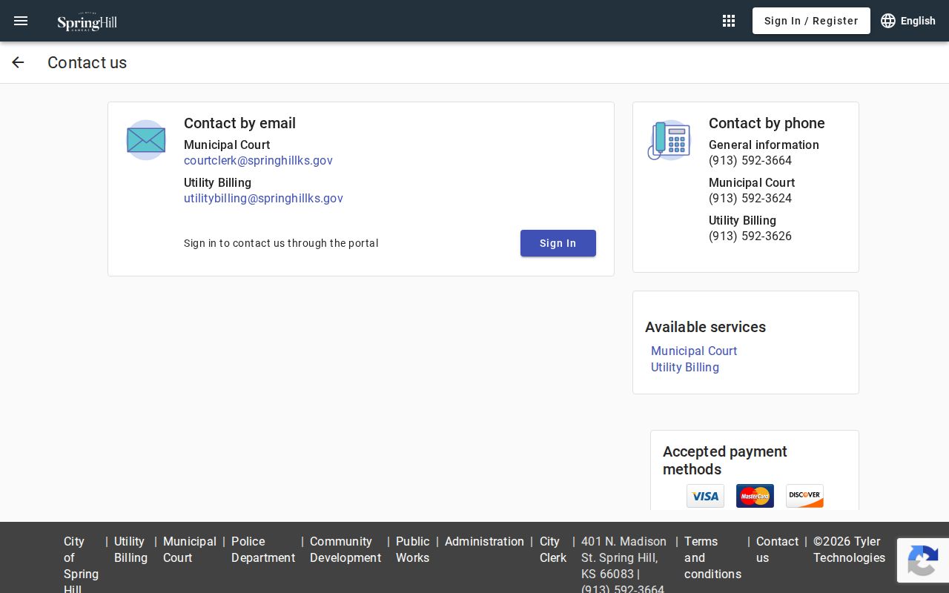Click General information phone (913) 592-3664
The height and width of the screenshot is (593, 949).
[x=750, y=160]
